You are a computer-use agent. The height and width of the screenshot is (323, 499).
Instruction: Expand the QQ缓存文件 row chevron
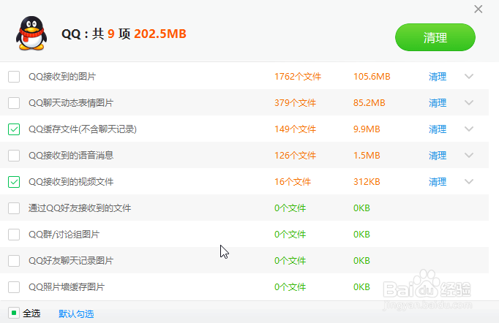pos(469,129)
